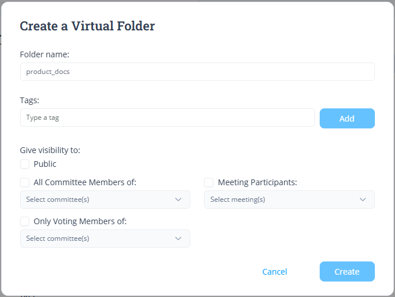
Task: Toggle the Only Voting Members checkbox
Action: [x=25, y=221]
